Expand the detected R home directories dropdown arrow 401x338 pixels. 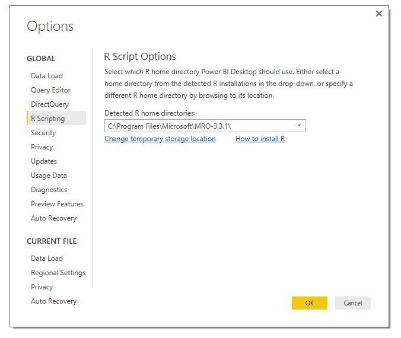point(299,126)
